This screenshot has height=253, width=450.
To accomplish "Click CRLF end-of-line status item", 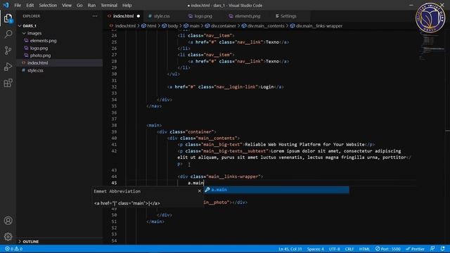I will [349, 249].
